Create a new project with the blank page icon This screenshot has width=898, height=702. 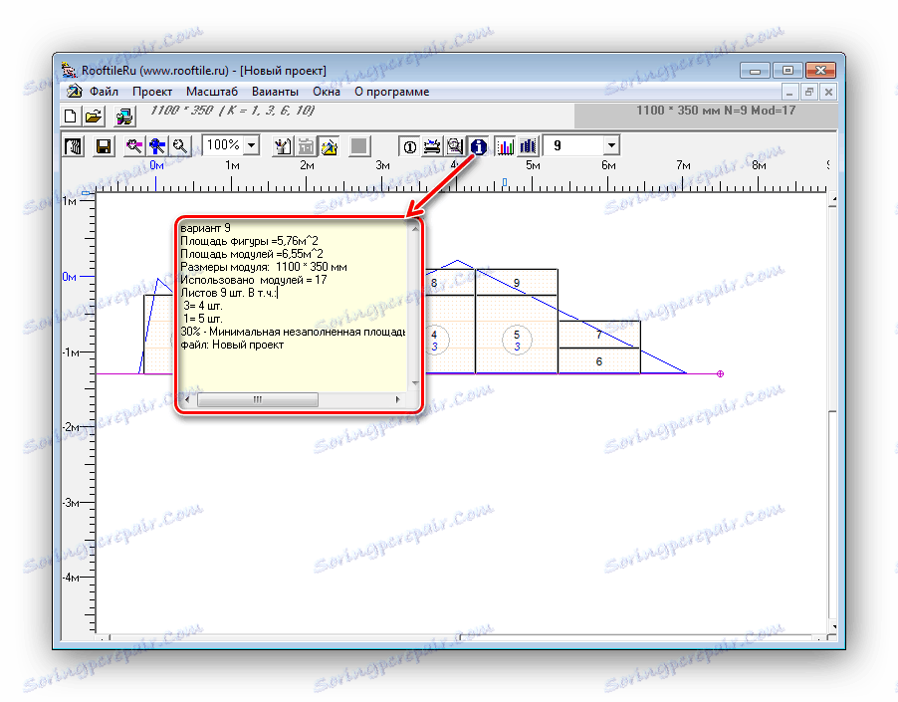[70, 117]
